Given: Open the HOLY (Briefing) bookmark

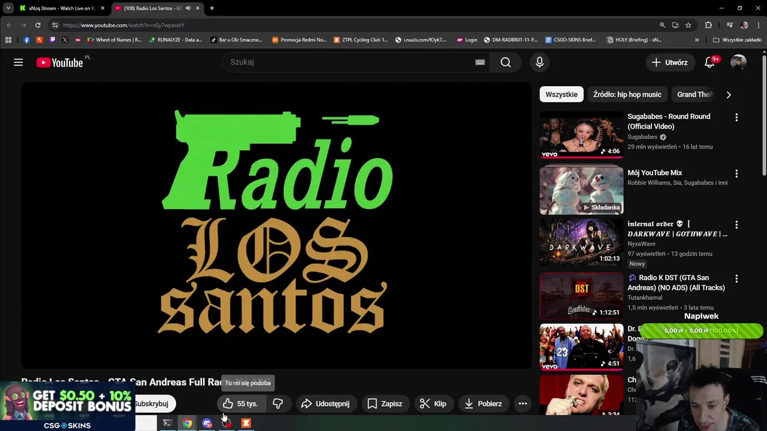Looking at the screenshot, I should 634,40.
